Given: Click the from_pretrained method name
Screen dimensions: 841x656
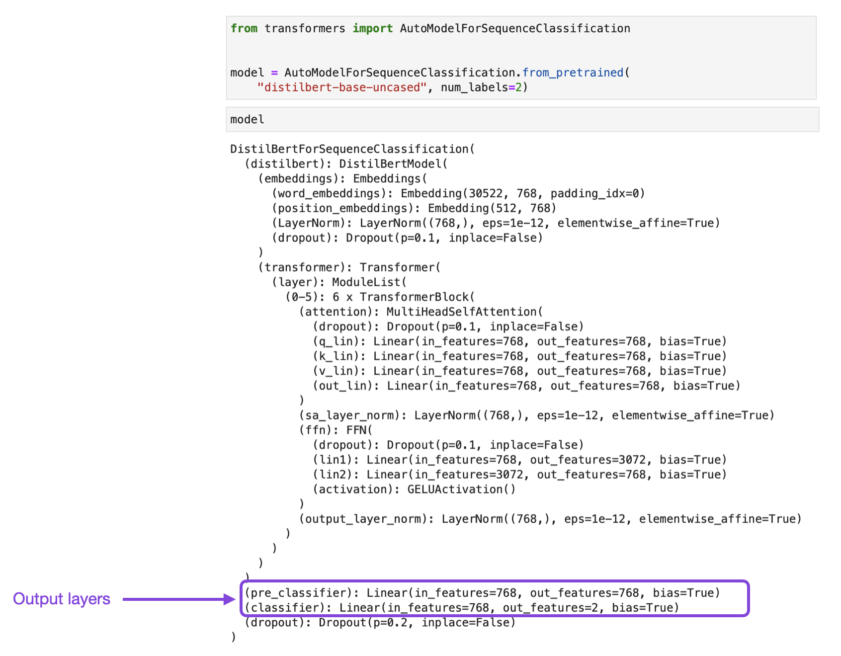Looking at the screenshot, I should point(573,73).
